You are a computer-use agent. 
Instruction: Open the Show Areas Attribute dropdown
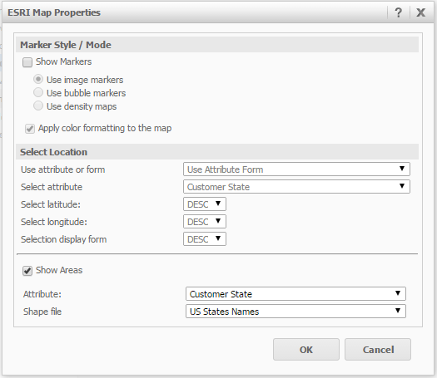coord(295,294)
